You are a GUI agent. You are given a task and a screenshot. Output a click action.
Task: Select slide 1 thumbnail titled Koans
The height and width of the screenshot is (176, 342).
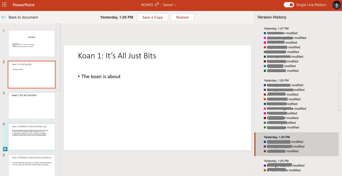[x=32, y=43]
